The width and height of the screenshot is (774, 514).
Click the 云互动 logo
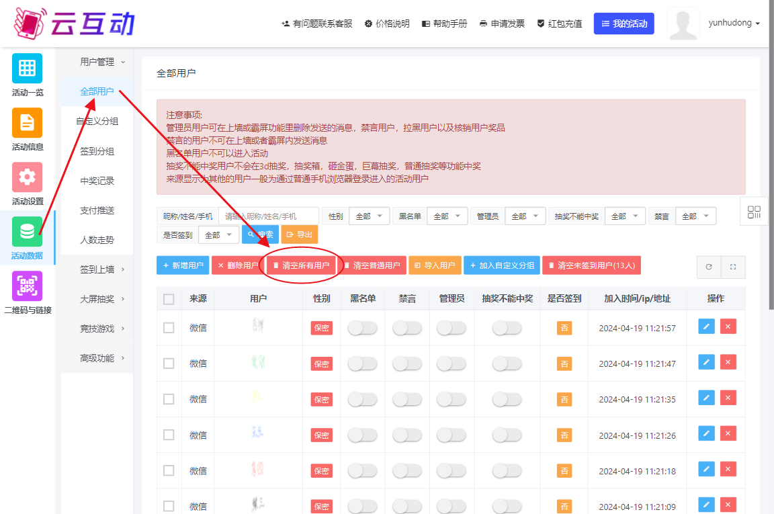(x=74, y=24)
